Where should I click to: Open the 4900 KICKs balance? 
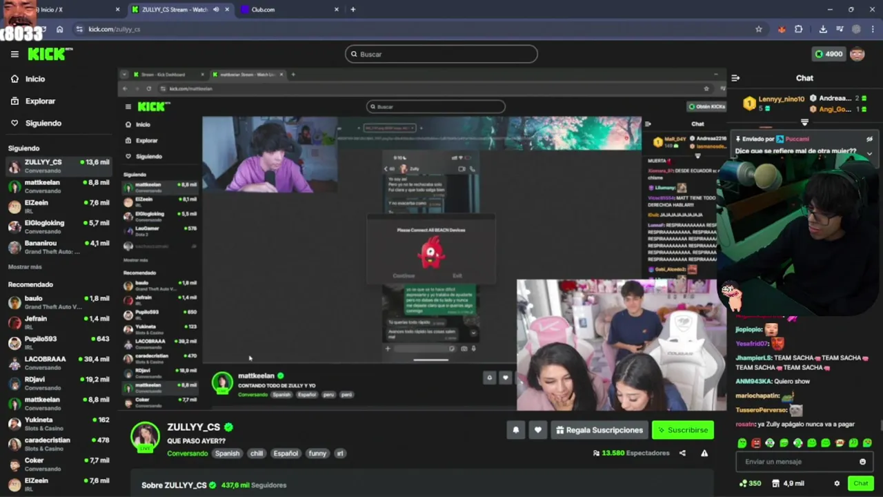click(829, 54)
